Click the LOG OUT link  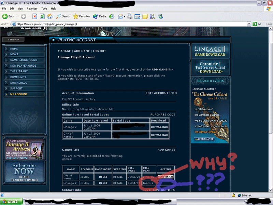click(99, 51)
